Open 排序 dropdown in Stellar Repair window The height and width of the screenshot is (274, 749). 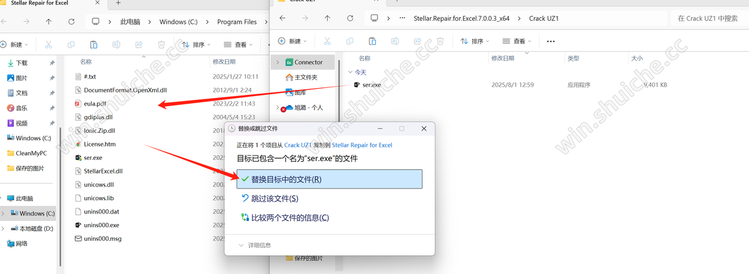tap(196, 44)
